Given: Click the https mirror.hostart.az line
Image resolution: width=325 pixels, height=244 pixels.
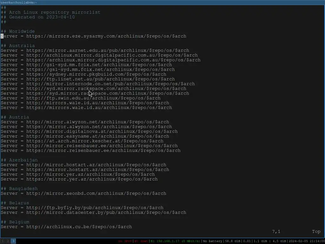Looking at the screenshot, I should click(x=85, y=170).
